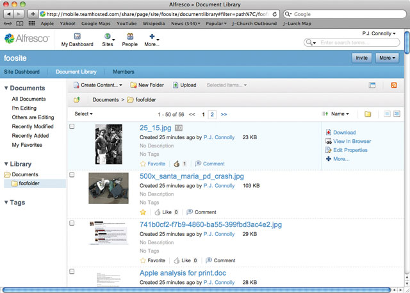Open the site More dropdown button
Screen dimensions: 410x293
(387, 58)
